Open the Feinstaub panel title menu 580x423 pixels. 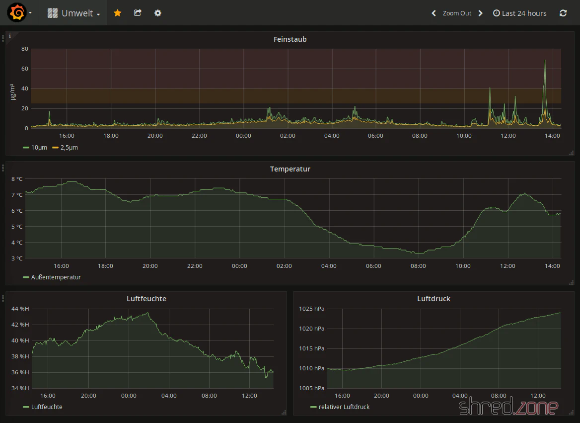pos(290,39)
